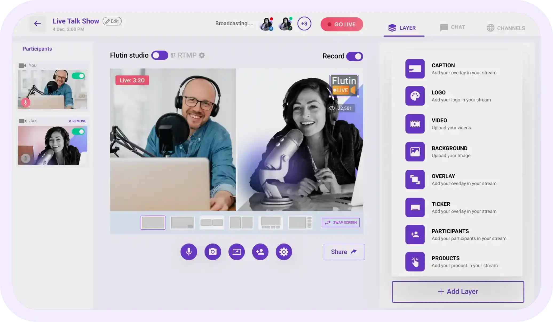Turn off the Record toggle
Viewport: 553px width, 322px height.
point(354,56)
